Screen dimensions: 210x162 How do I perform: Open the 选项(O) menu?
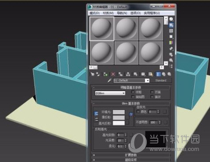coord(135,13)
